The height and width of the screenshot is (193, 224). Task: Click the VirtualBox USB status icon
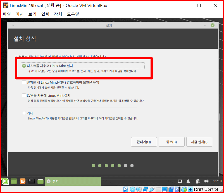coord(152,189)
